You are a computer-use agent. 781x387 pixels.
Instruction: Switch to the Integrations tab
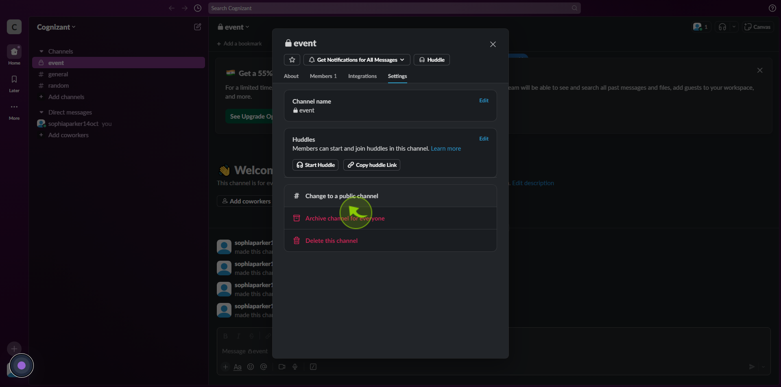click(x=362, y=76)
